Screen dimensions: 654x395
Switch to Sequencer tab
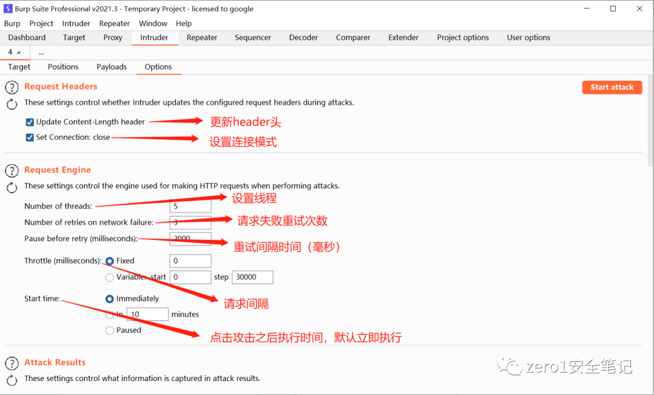click(x=253, y=38)
